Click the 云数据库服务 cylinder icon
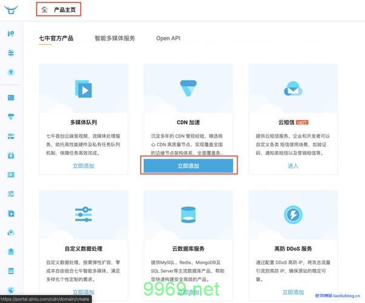Viewport: 365px width, 303px height. 189,215
